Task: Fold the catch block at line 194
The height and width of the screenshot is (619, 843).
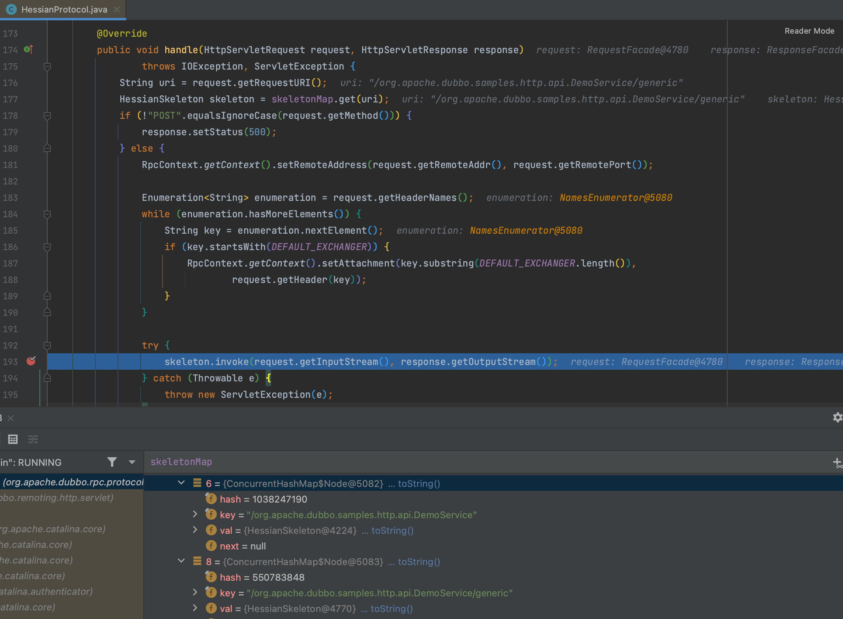Action: [47, 378]
